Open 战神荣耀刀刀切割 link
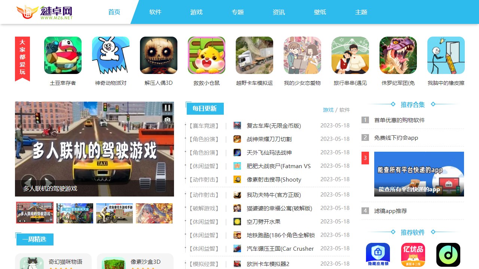This screenshot has height=269, width=479. [269, 139]
